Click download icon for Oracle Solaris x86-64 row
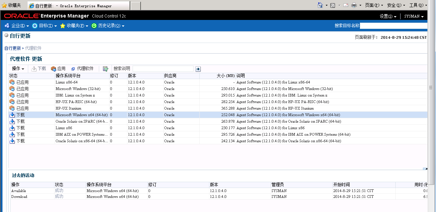Image resolution: width=436 pixels, height=212 pixels. pos(12,141)
